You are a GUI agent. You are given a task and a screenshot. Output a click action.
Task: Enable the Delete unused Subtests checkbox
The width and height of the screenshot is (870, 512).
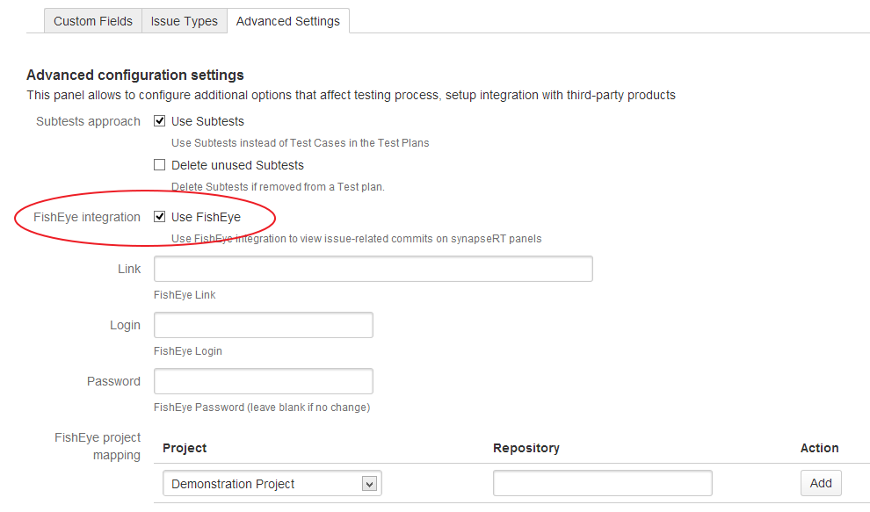(x=160, y=165)
